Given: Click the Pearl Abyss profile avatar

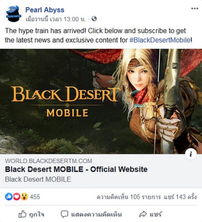Looking at the screenshot, I should click(x=13, y=14).
